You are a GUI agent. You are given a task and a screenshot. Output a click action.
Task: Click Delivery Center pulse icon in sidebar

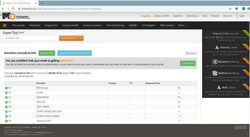(217, 47)
